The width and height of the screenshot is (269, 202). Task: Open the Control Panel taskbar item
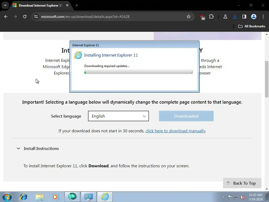(x=88, y=197)
